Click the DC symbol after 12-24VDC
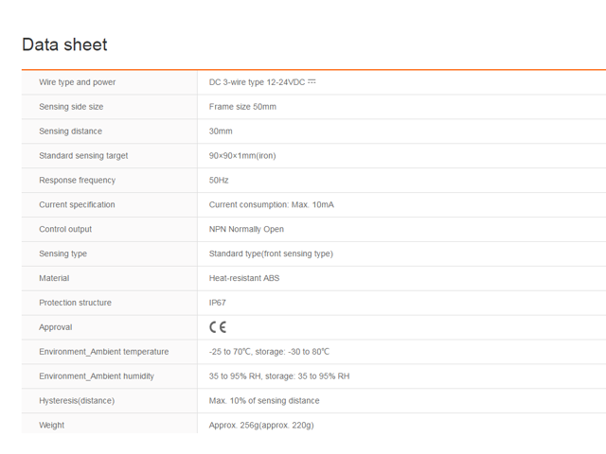The image size is (606, 454). [312, 81]
